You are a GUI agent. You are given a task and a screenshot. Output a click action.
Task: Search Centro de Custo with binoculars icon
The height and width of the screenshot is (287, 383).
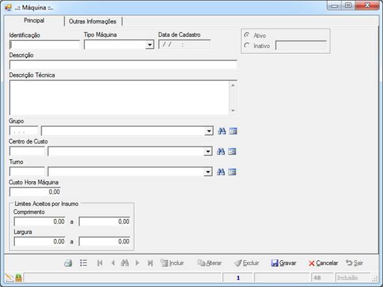click(221, 151)
